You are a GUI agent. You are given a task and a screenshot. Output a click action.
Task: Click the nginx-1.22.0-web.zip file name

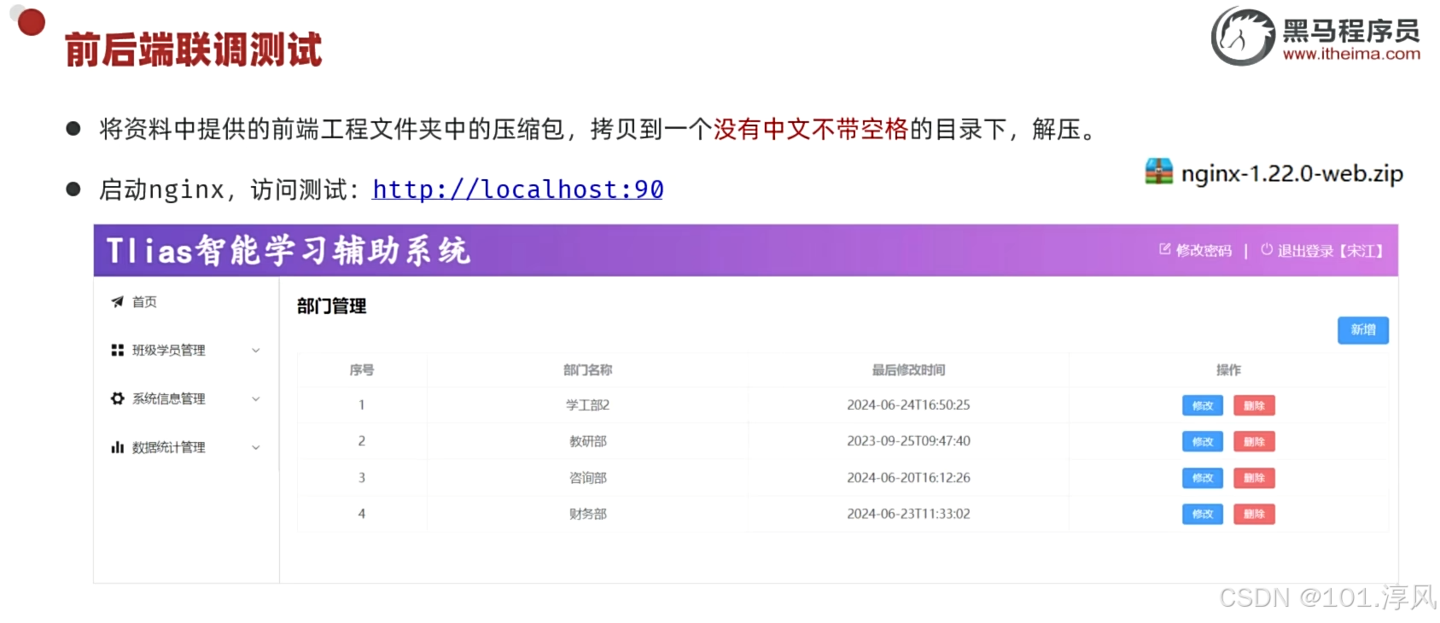tap(1291, 173)
